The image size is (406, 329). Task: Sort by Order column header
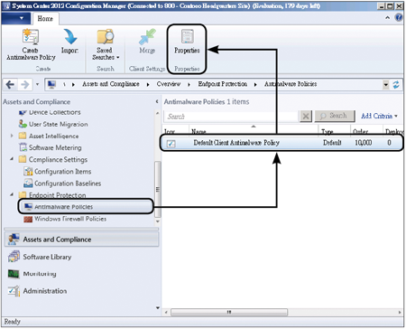tap(367, 130)
